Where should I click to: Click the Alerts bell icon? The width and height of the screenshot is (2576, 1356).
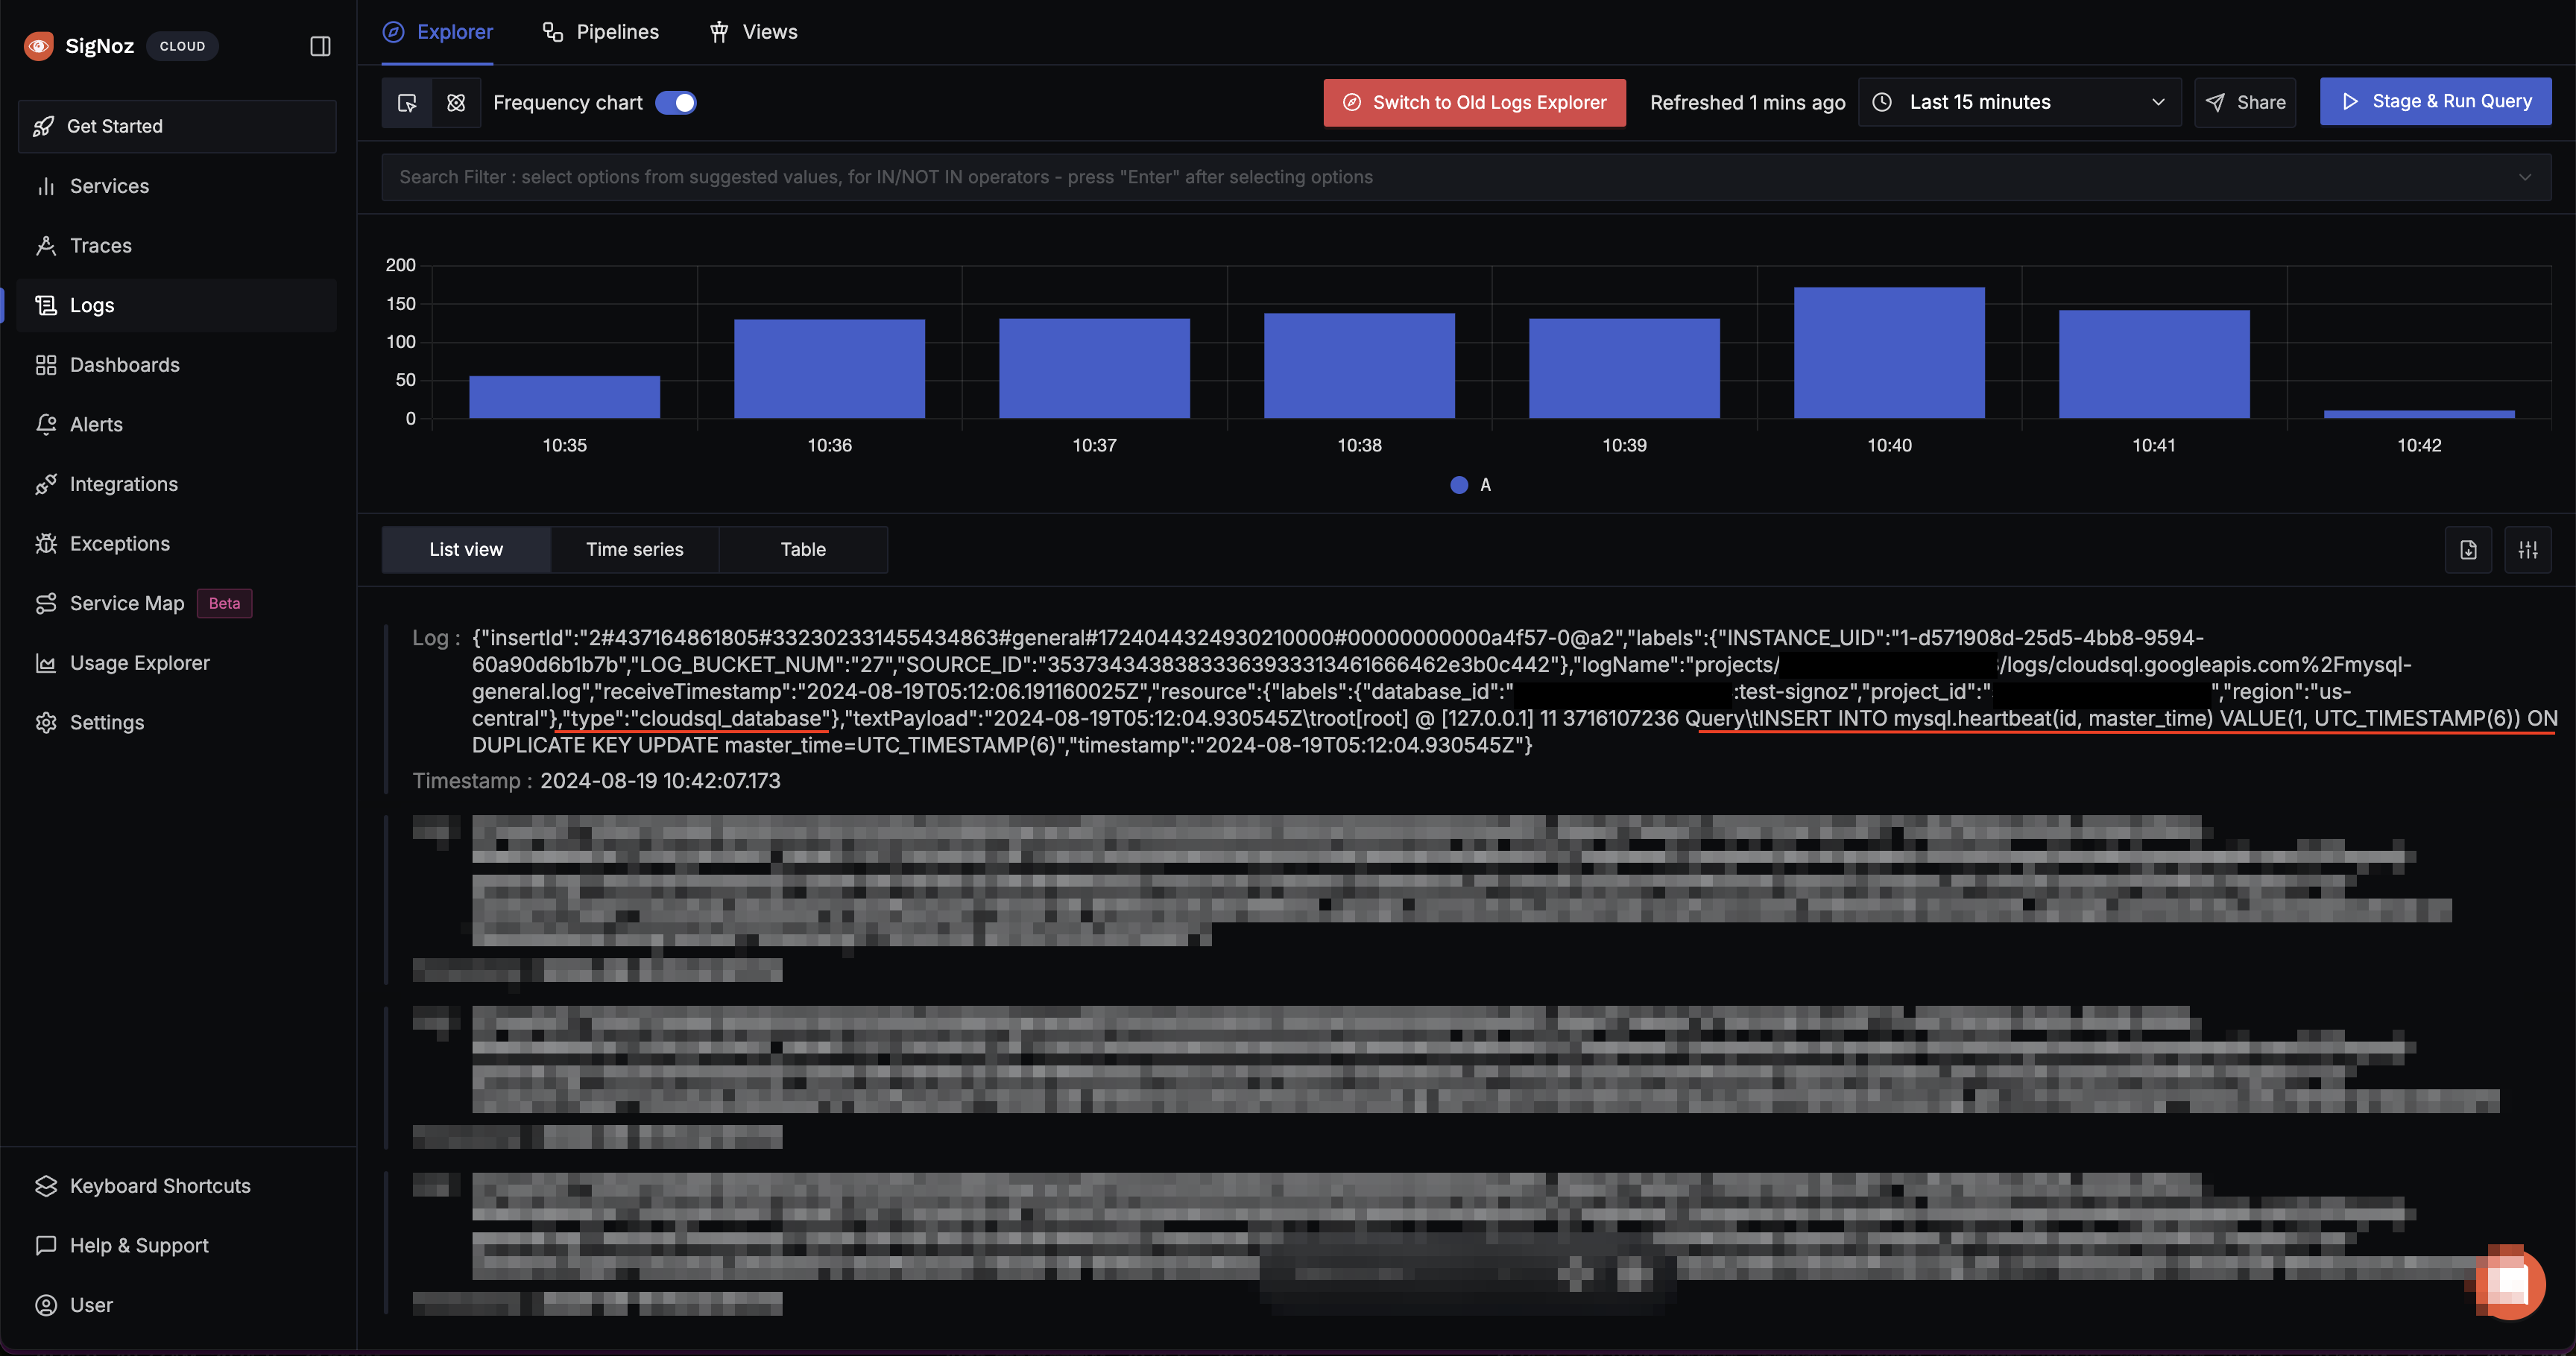[x=46, y=425]
